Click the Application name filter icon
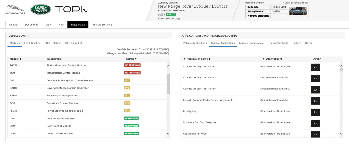349x147 pixels. coord(185,59)
